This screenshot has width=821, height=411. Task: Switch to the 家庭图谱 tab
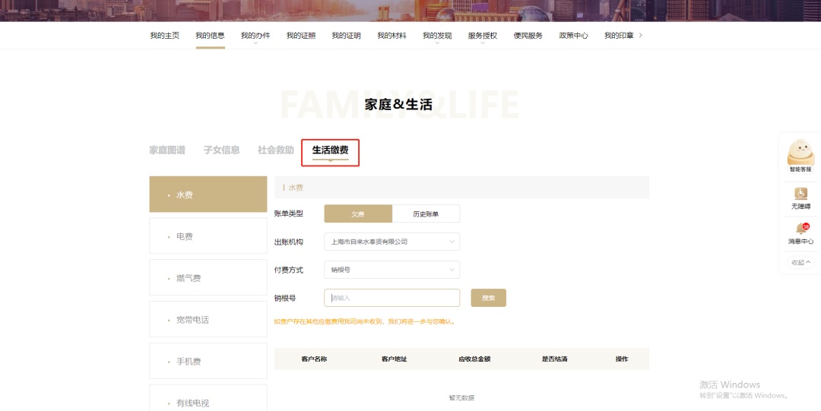pyautogui.click(x=167, y=150)
